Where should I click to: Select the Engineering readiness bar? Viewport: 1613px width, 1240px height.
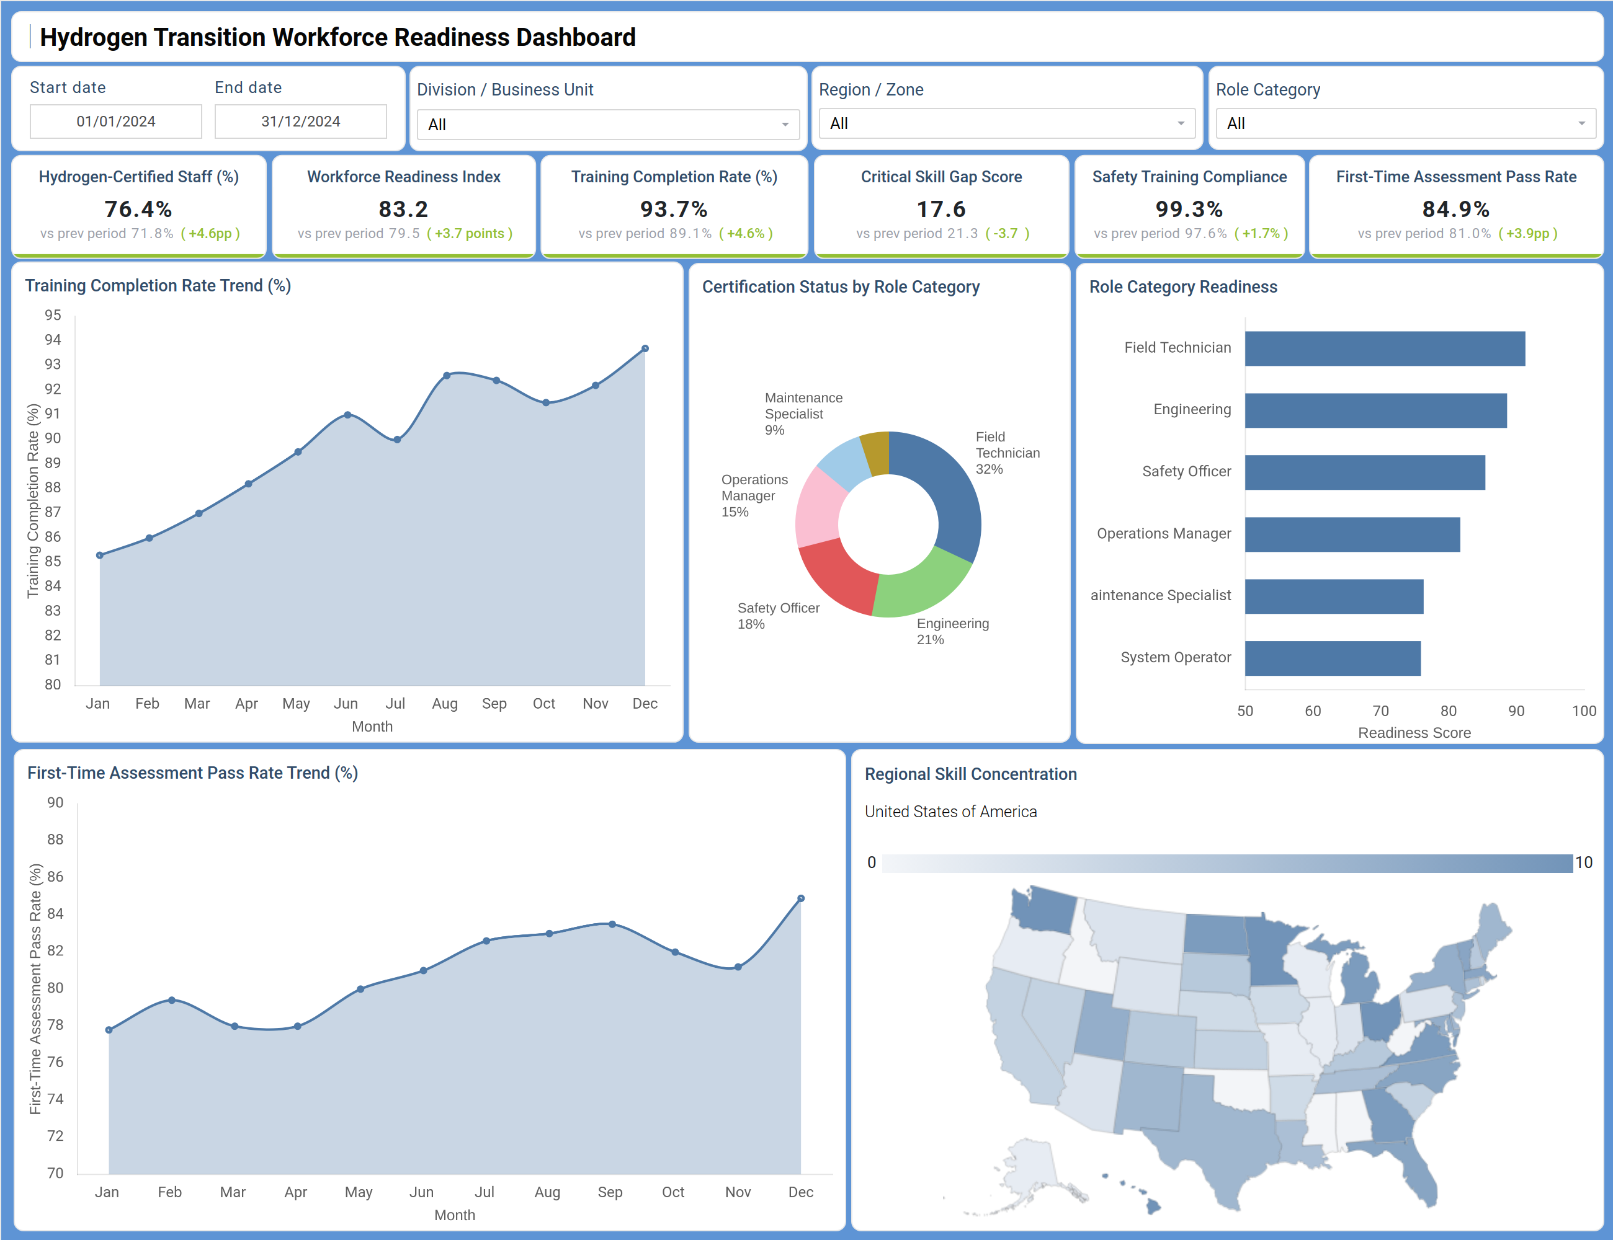click(1376, 410)
